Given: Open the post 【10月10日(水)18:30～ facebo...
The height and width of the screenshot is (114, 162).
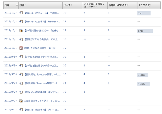Looking at the screenshot, I should pyautogui.click(x=42, y=31).
